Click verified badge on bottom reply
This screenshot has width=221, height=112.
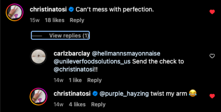(95, 94)
